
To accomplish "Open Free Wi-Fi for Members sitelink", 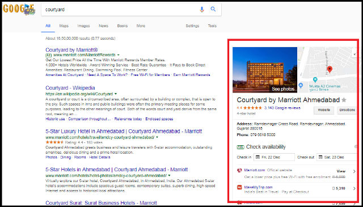I will 150,75.
